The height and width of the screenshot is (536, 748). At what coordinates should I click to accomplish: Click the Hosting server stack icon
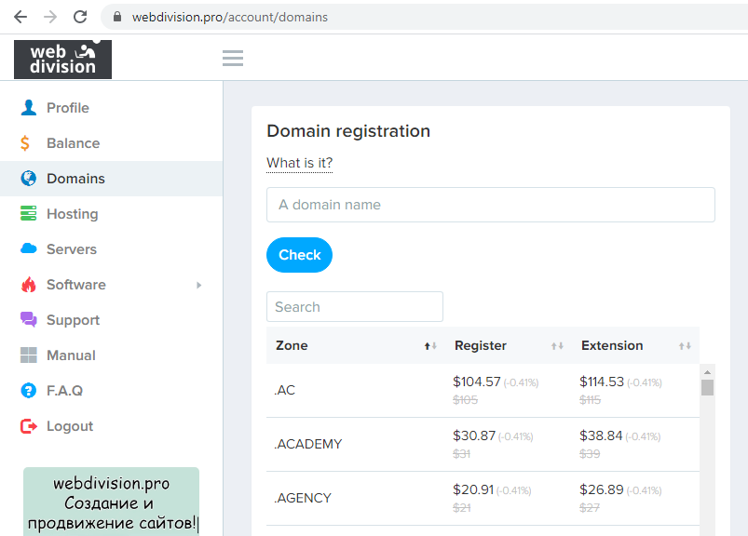(x=29, y=214)
